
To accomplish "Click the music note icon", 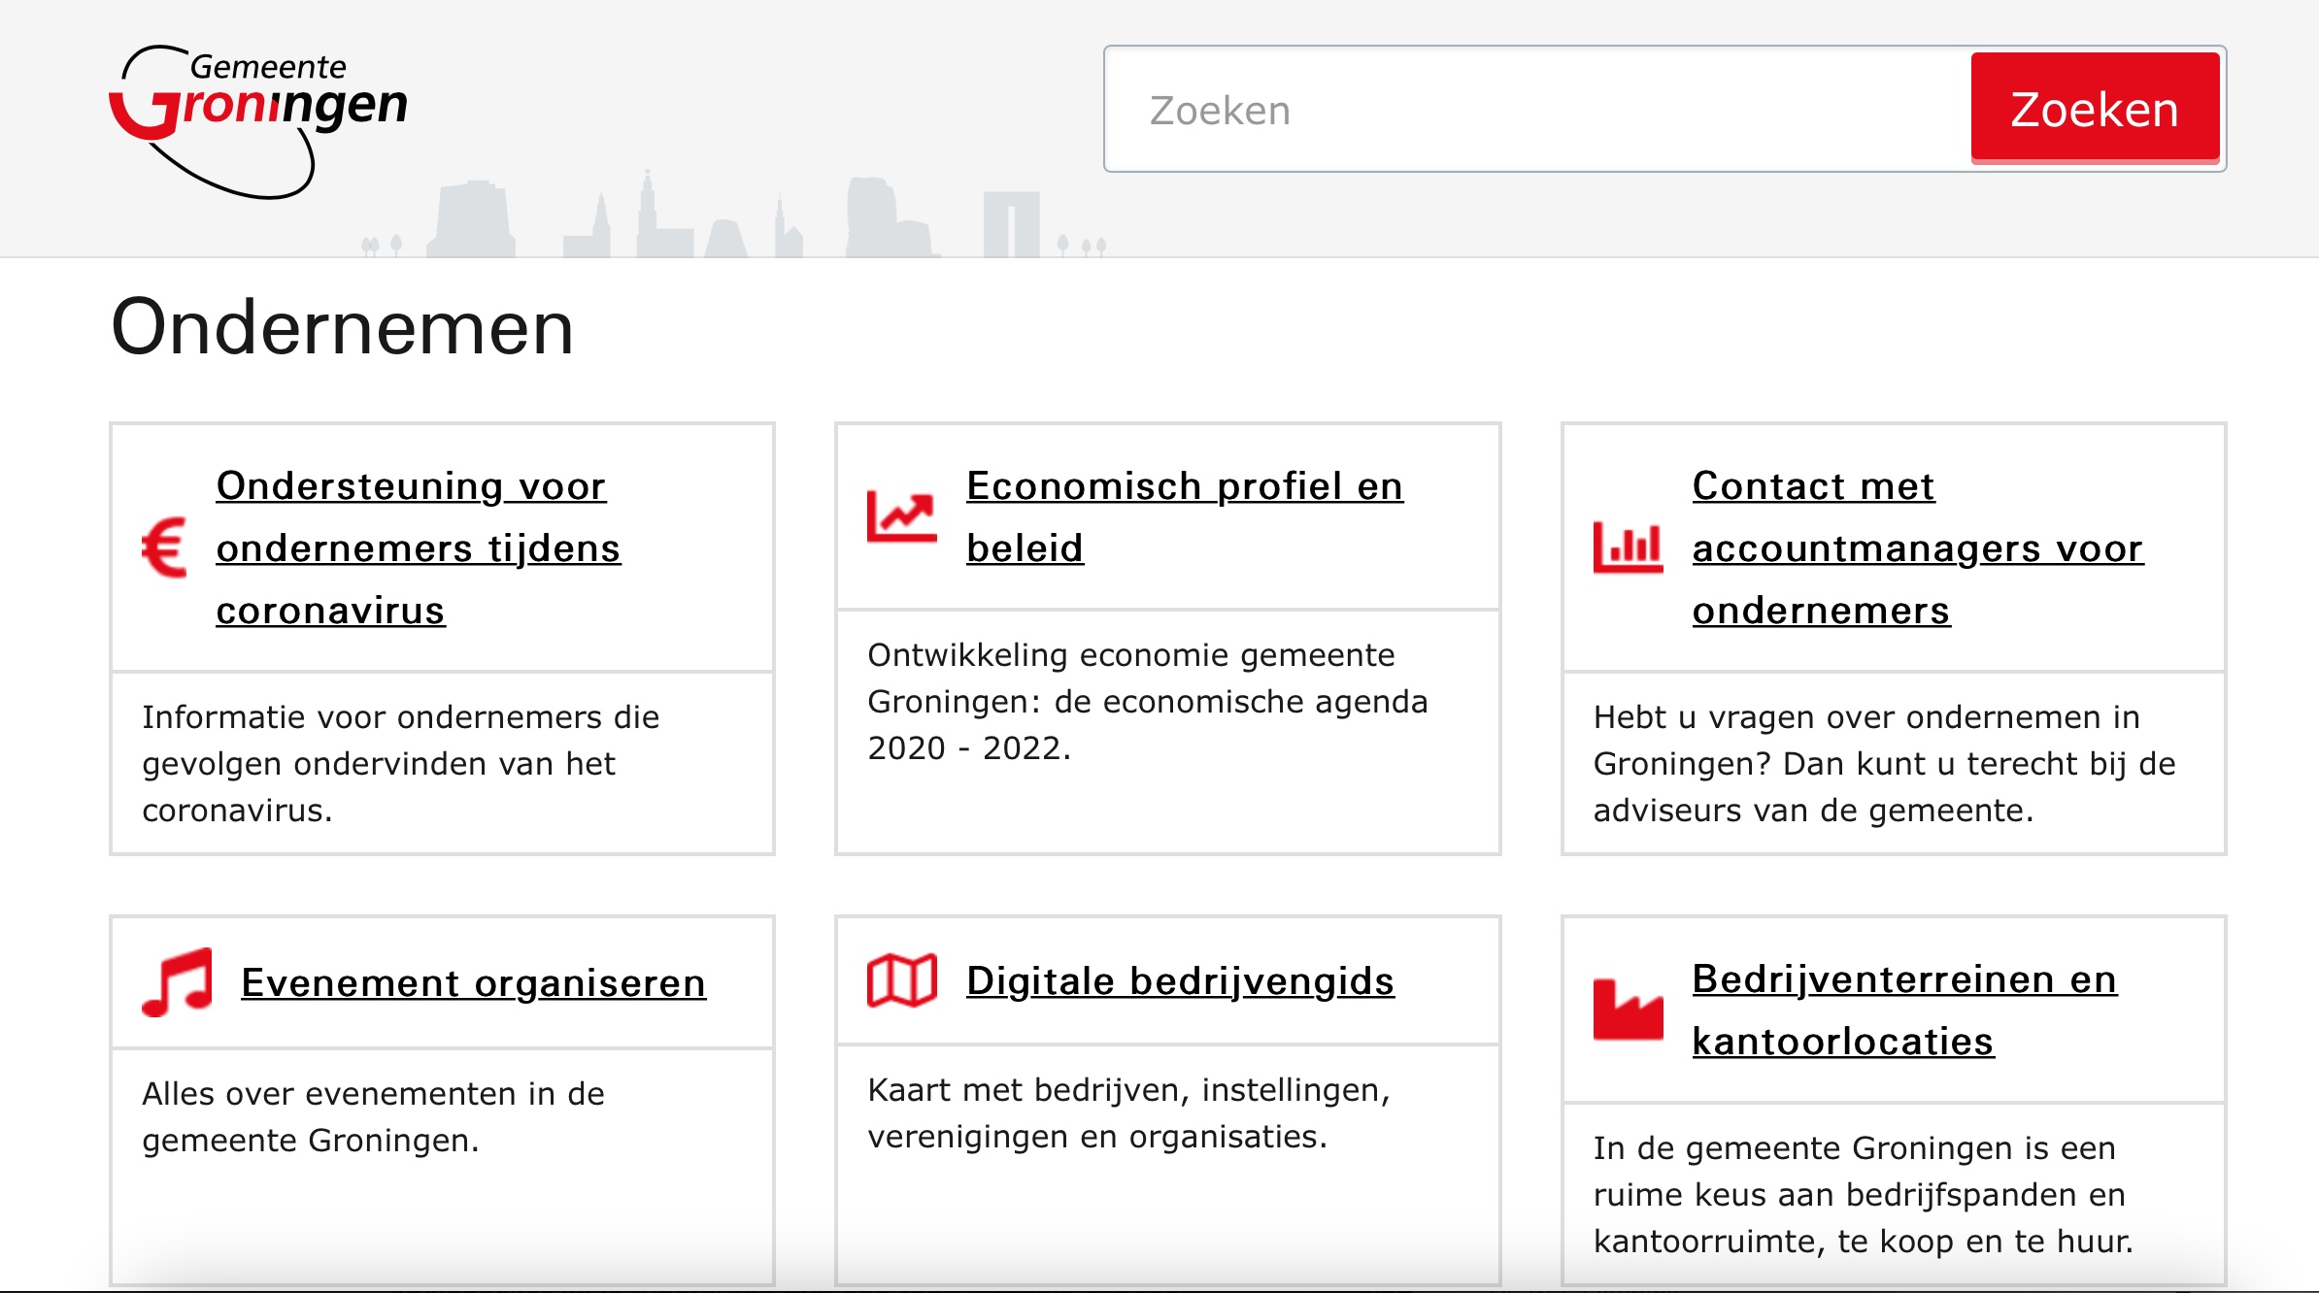I will (x=178, y=981).
